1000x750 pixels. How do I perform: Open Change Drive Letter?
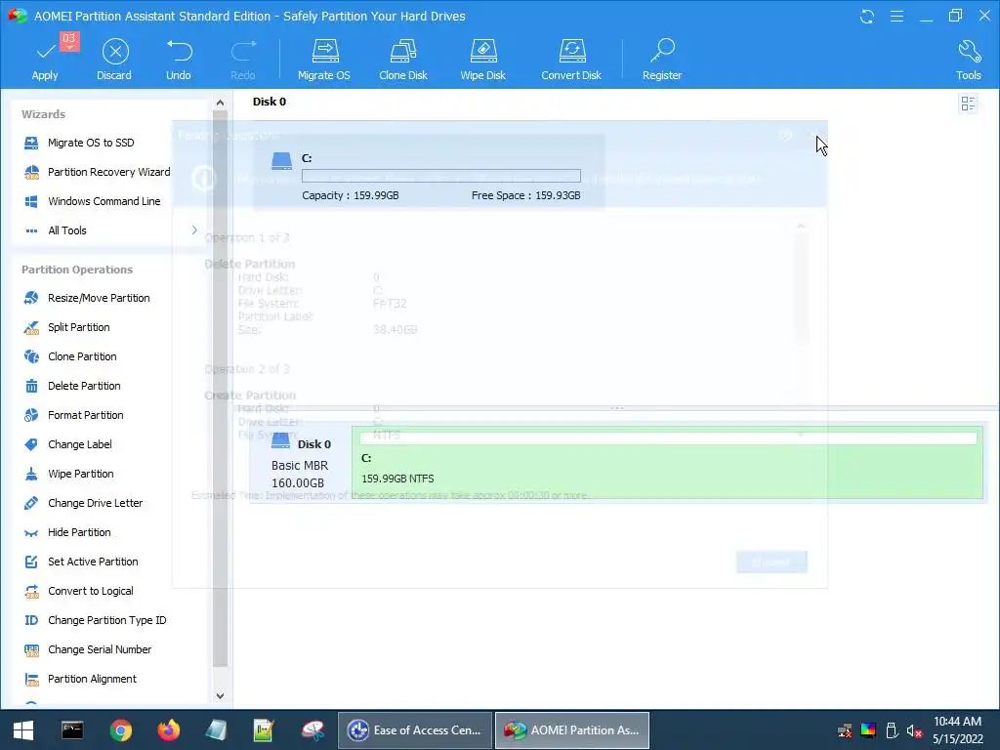pyautogui.click(x=83, y=503)
